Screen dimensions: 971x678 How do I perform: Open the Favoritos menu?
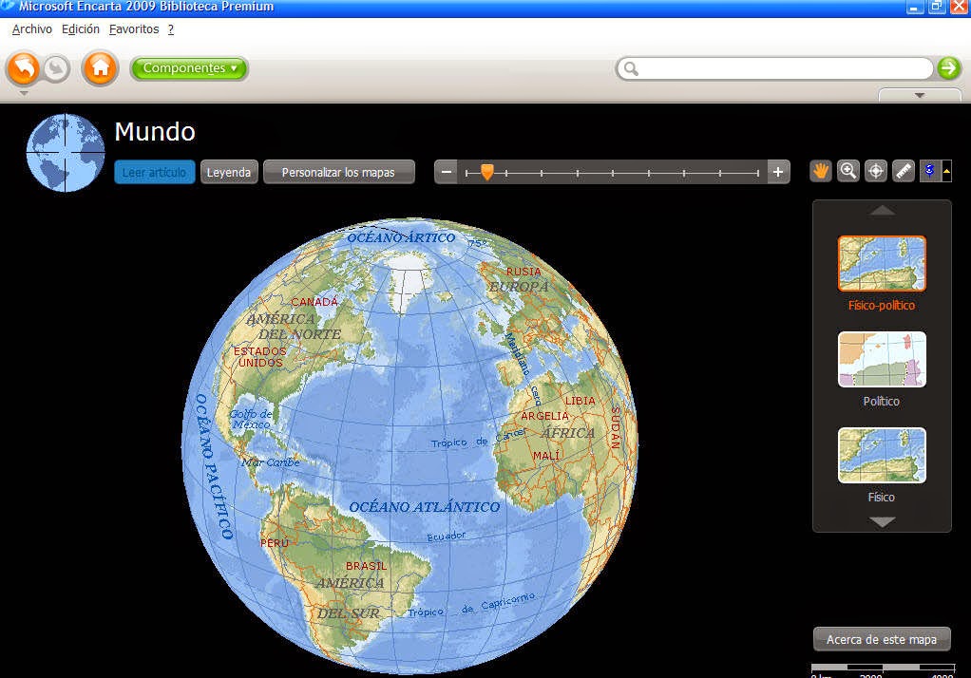click(134, 29)
